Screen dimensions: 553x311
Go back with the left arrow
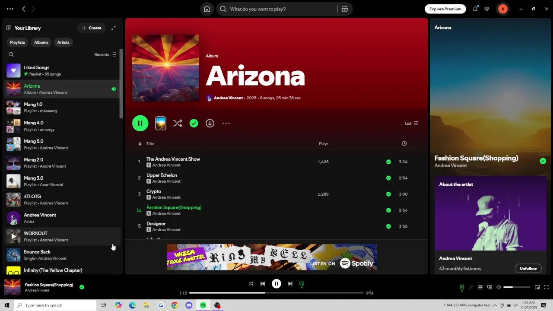(x=24, y=9)
